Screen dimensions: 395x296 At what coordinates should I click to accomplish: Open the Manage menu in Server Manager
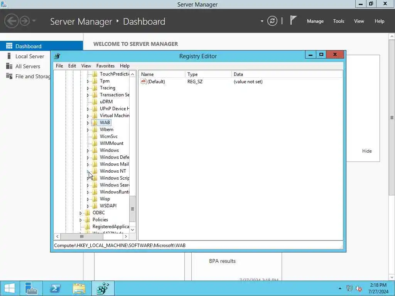[315, 21]
